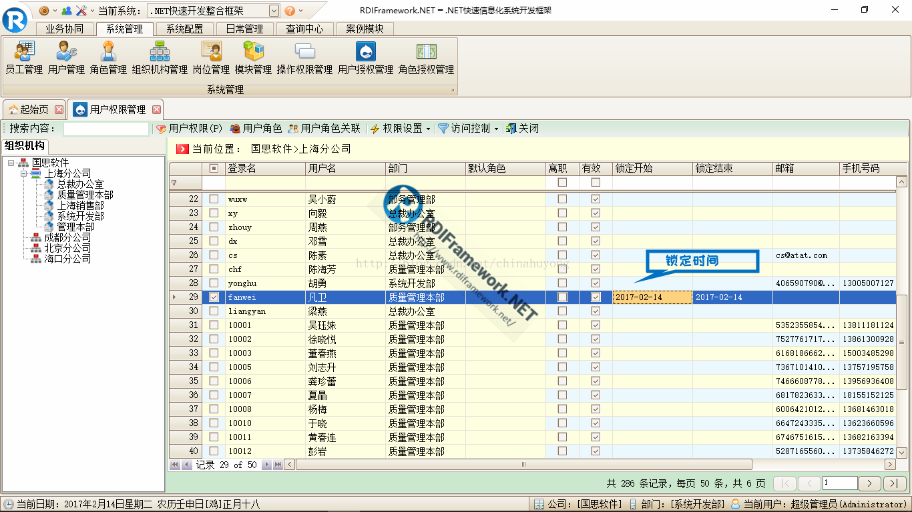This screenshot has width=912, height=512.
Task: Click the orange help question-mark icon
Action: click(290, 11)
